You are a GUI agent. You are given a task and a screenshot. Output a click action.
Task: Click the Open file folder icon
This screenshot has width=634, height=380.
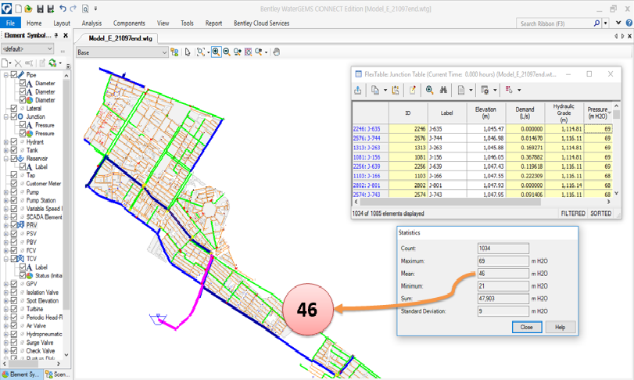click(28, 9)
